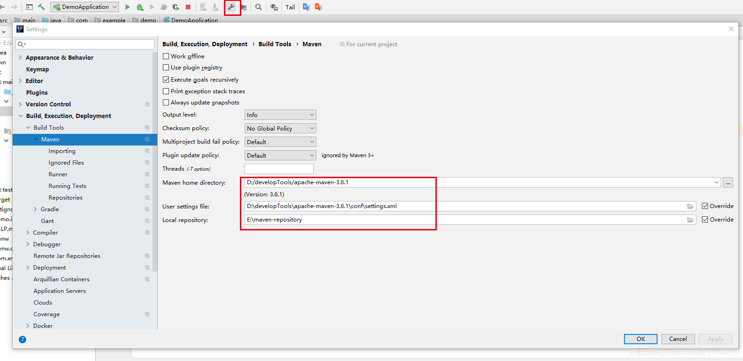
Task: Click project-level icon beside Importing
Action: tap(147, 151)
